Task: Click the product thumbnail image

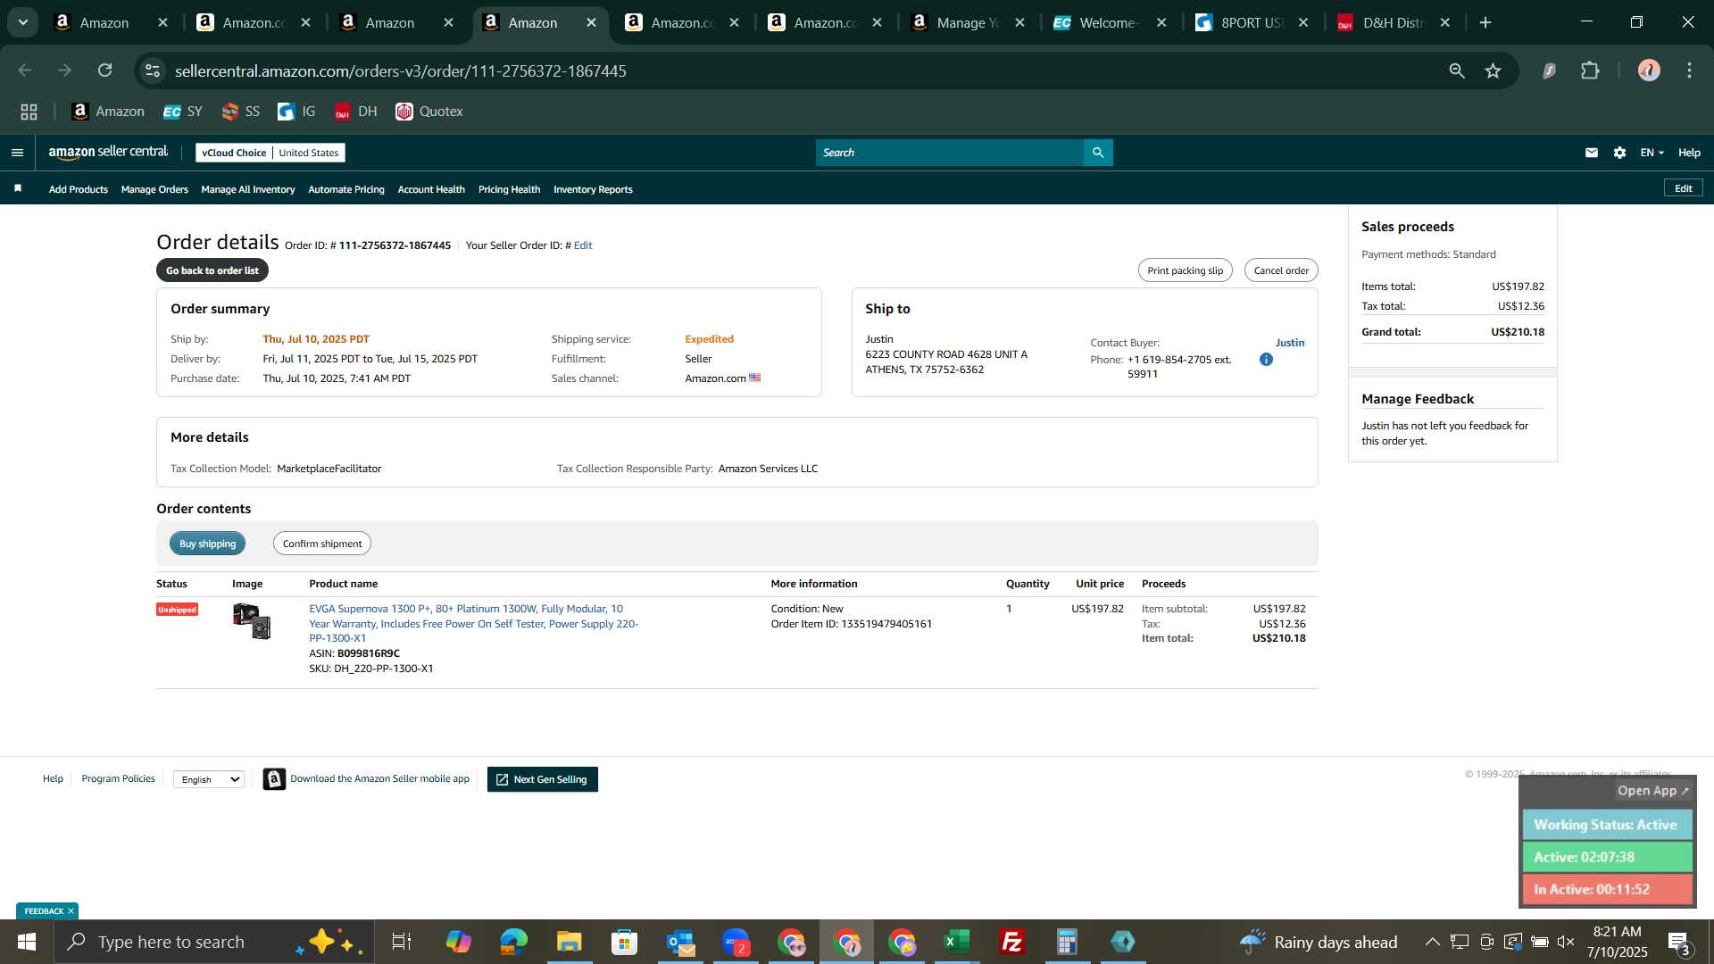Action: click(x=252, y=621)
